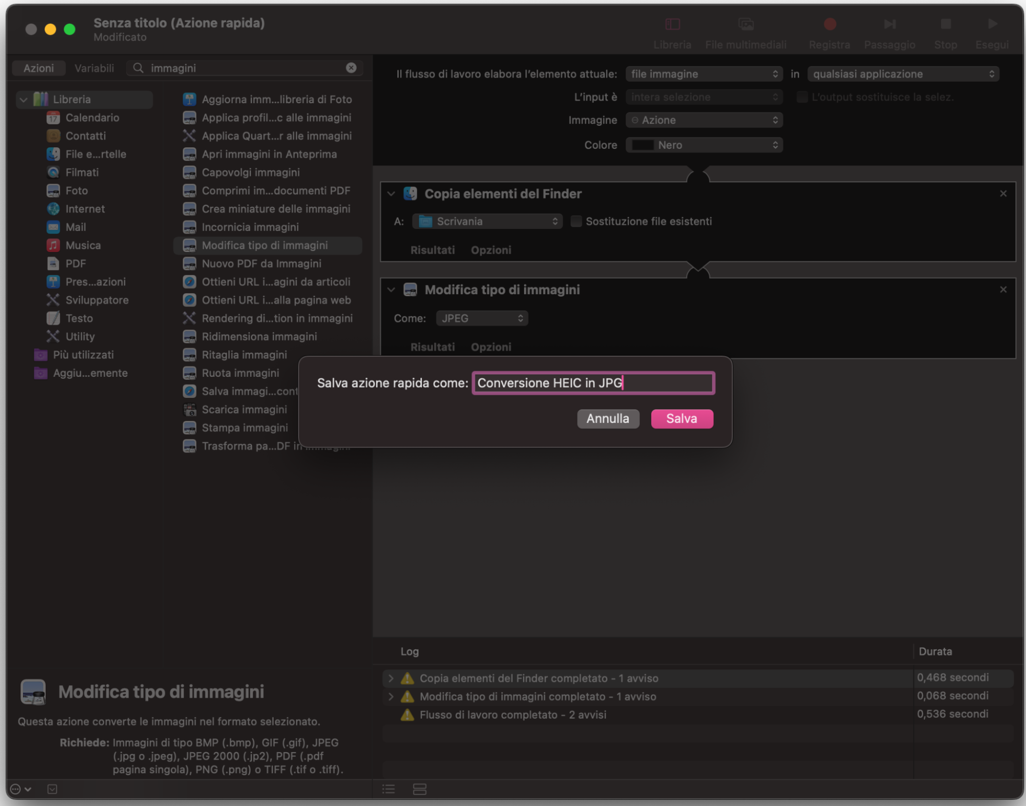Select the Flusso di lavoro completato log row
The image size is (1026, 806).
pos(698,715)
